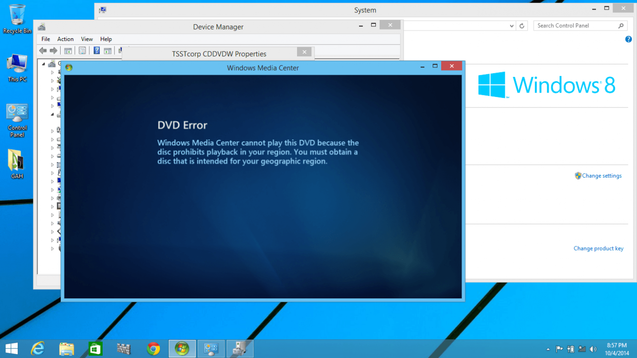Image resolution: width=637 pixels, height=358 pixels.
Task: Open Windows Store from taskbar
Action: [96, 349]
